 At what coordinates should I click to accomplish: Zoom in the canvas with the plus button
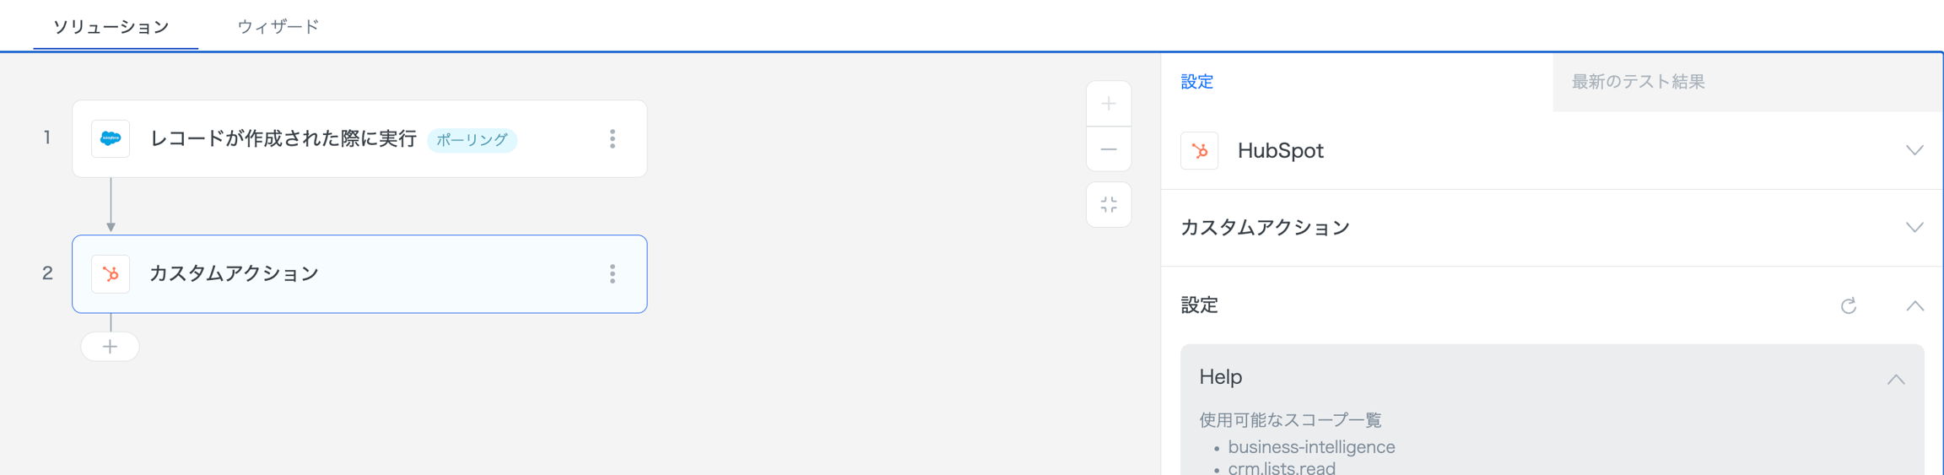[1109, 104]
